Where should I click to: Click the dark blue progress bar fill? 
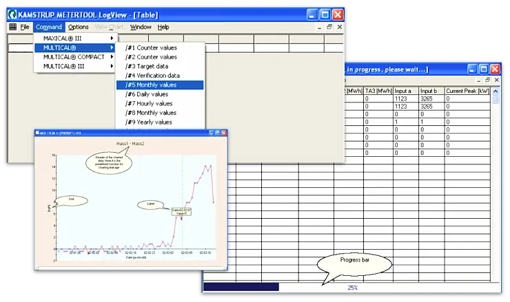[241, 287]
